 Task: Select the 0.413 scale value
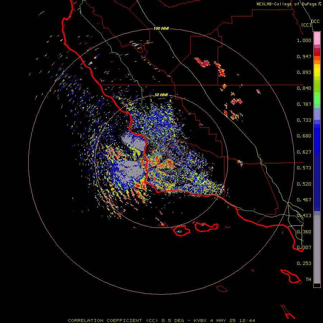point(304,216)
